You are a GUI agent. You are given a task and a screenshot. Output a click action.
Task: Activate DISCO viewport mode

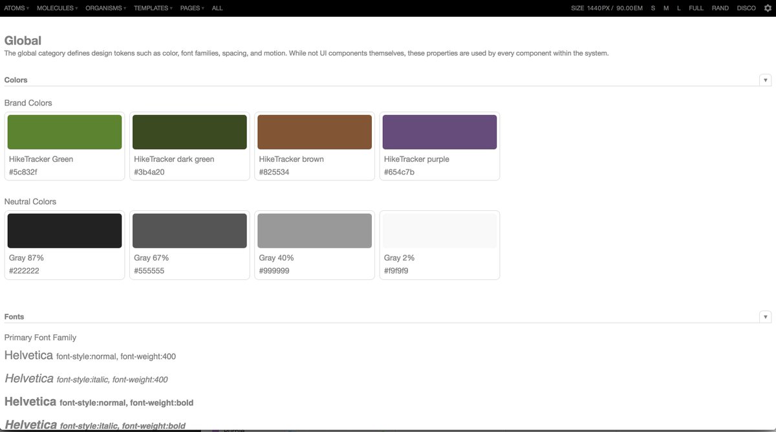pos(746,8)
